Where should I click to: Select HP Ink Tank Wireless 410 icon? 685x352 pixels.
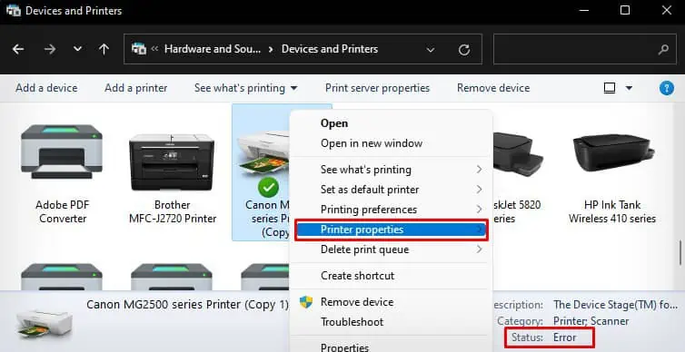tap(613, 152)
